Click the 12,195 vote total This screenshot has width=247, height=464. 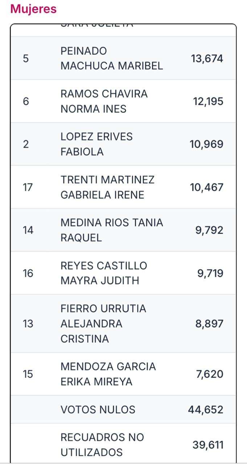[x=208, y=101]
